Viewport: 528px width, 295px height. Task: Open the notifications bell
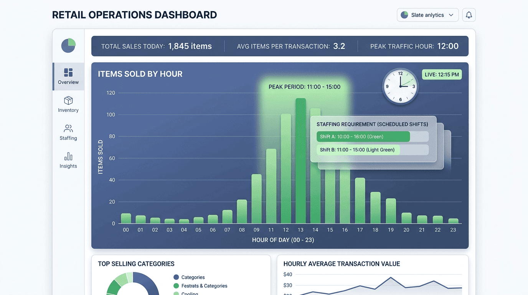click(x=469, y=15)
